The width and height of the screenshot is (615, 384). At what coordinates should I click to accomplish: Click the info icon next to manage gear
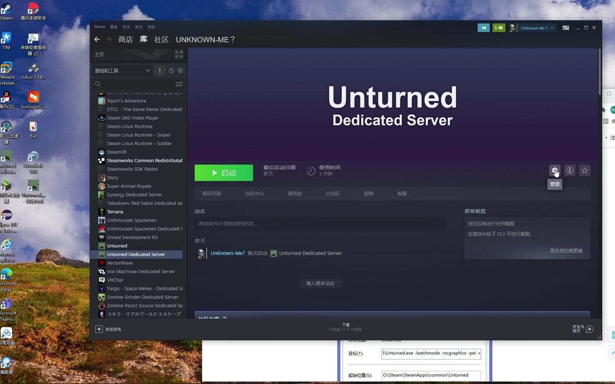[570, 171]
